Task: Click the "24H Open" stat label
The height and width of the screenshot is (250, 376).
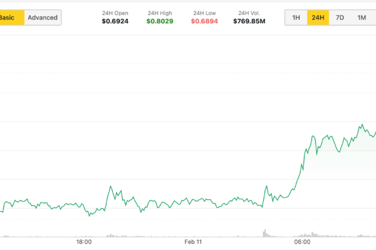Action: tap(116, 12)
